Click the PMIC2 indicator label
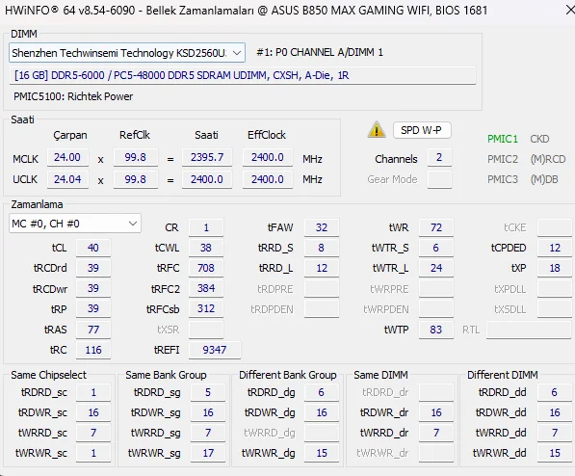The image size is (575, 476). pos(503,159)
